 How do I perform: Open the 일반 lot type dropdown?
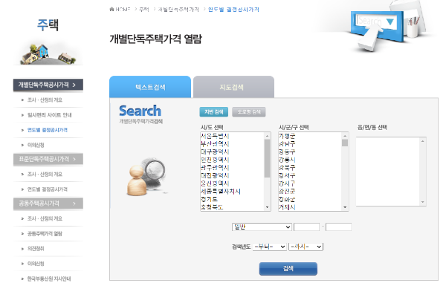coord(262,227)
